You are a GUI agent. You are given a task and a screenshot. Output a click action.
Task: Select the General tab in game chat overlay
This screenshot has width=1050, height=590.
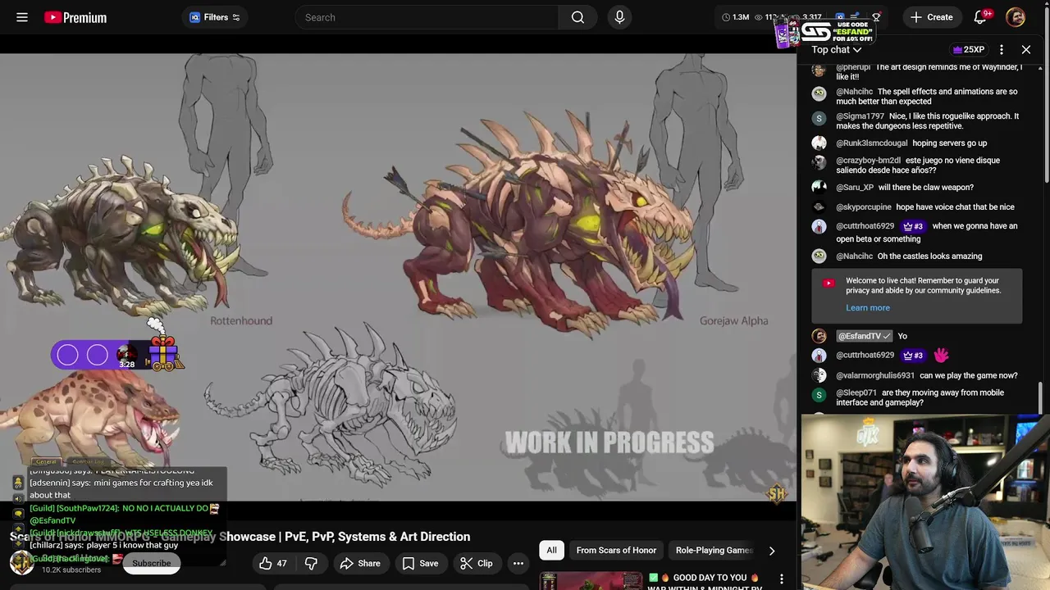click(x=46, y=462)
